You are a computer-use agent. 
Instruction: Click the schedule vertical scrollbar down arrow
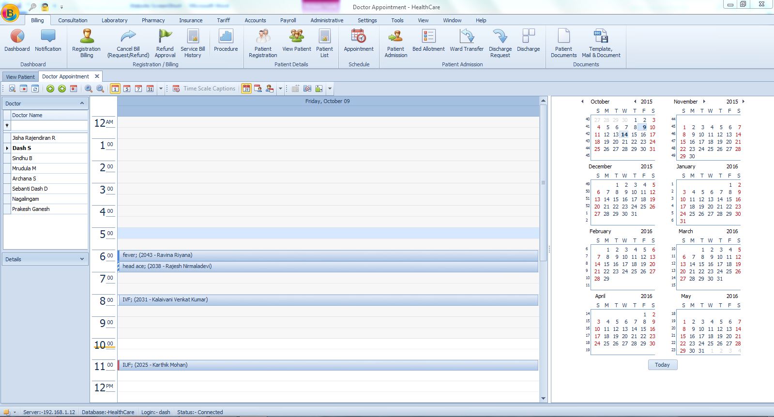click(543, 399)
